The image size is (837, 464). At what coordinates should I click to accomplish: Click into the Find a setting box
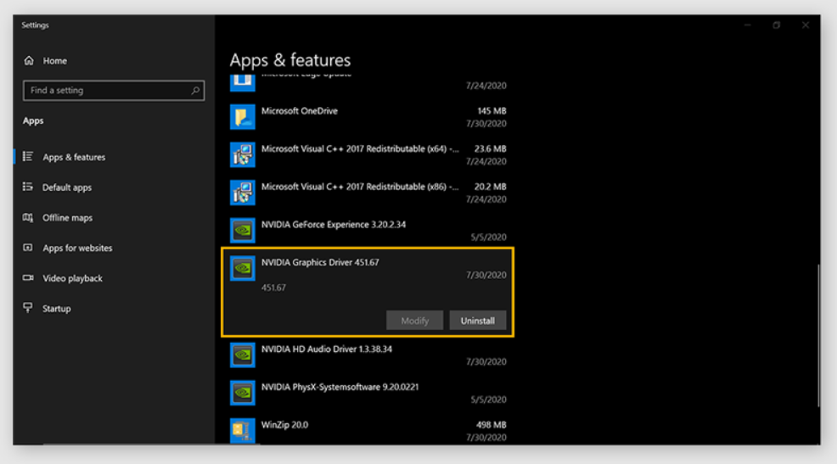coord(114,91)
